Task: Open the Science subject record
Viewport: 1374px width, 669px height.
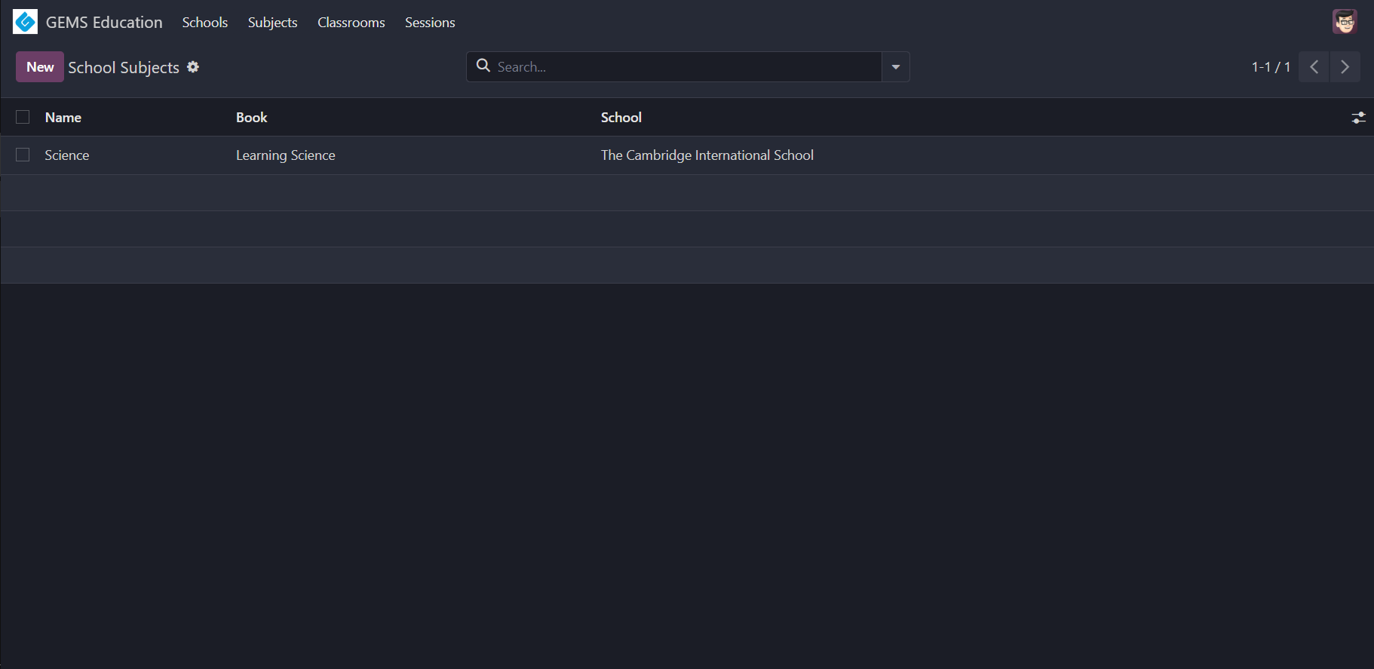Action: 66,155
